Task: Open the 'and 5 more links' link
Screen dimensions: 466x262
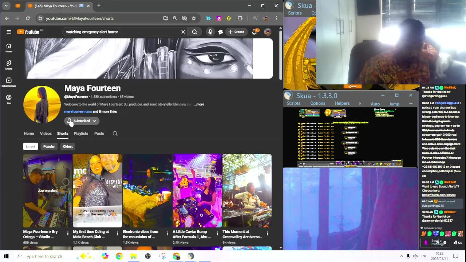Action: pyautogui.click(x=105, y=111)
